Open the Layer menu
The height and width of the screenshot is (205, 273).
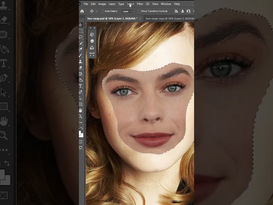tap(112, 4)
